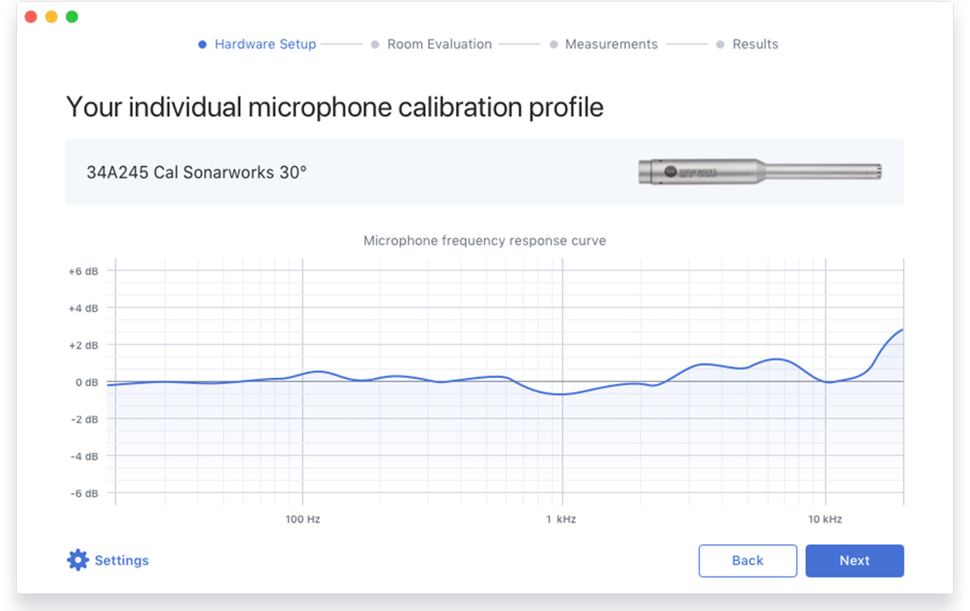970x611 pixels.
Task: Click the '-6 dB' axis label
Action: click(84, 493)
